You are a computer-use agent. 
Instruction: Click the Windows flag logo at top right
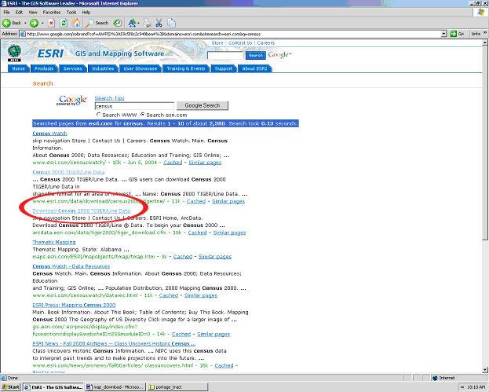pyautogui.click(x=481, y=12)
